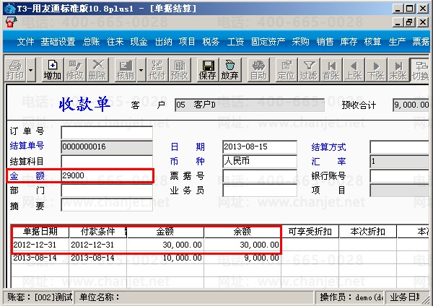Click the 10,000.00 cell in 金额 column
Viewport: 433px width, 306px height.
165,258
